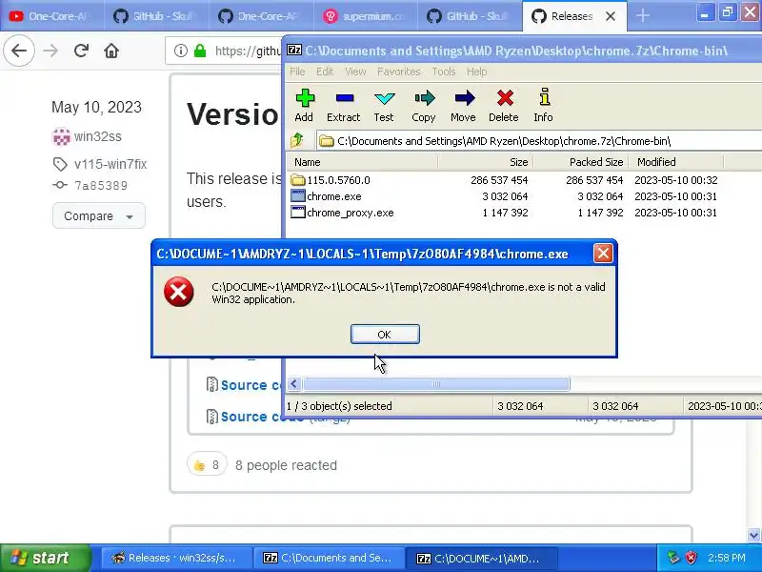Close the Releases browser tab
Screen dimensions: 762x572
click(611, 16)
